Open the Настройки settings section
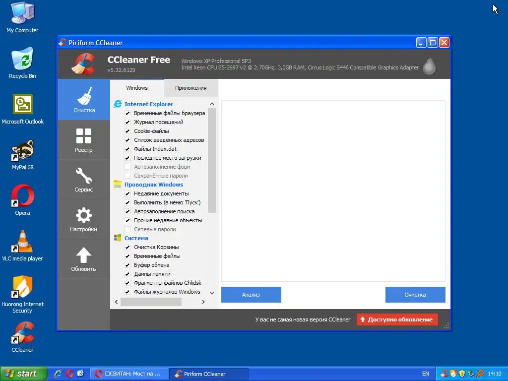The width and height of the screenshot is (508, 381). pos(84,219)
